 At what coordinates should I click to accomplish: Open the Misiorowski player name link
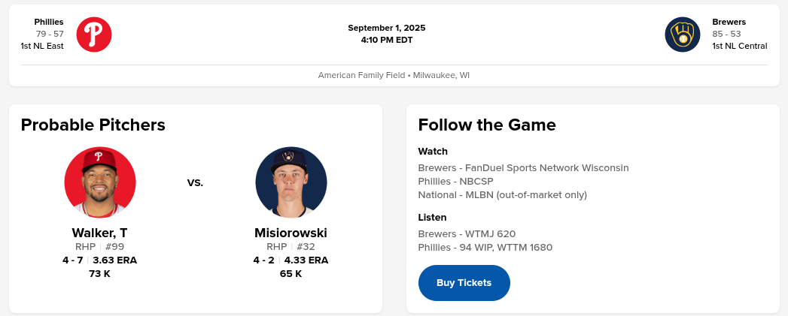click(291, 233)
